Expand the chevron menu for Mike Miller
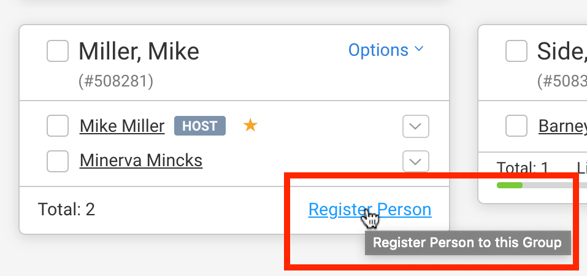Image resolution: width=587 pixels, height=276 pixels. tap(415, 127)
